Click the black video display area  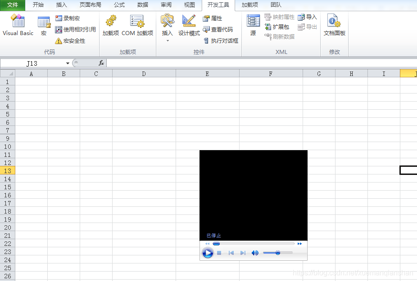click(254, 195)
